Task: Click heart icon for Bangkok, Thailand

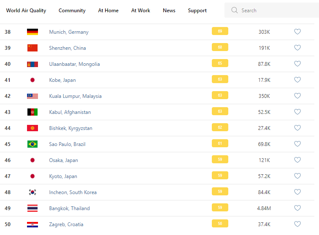Action: click(297, 208)
